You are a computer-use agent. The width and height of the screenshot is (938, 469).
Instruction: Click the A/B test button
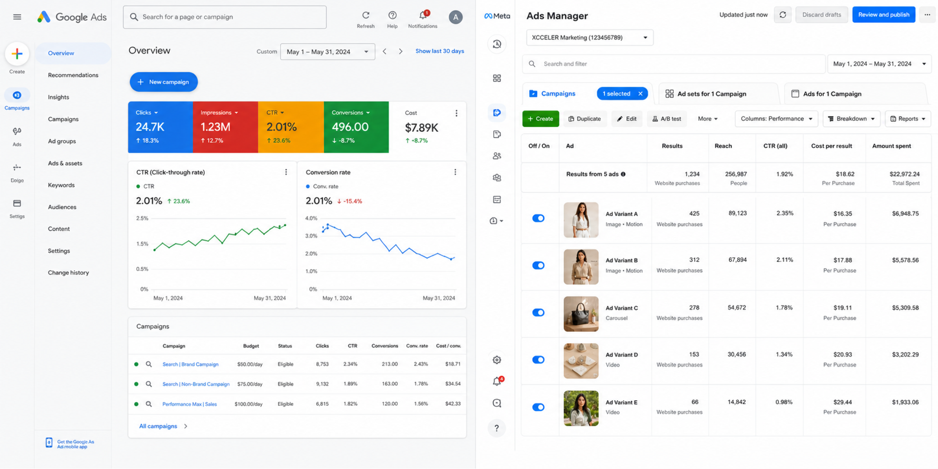(x=666, y=119)
